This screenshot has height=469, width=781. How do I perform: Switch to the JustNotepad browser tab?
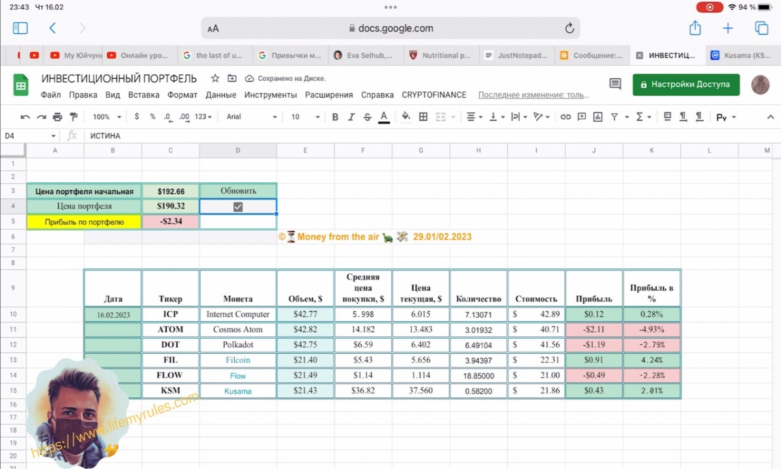click(516, 55)
